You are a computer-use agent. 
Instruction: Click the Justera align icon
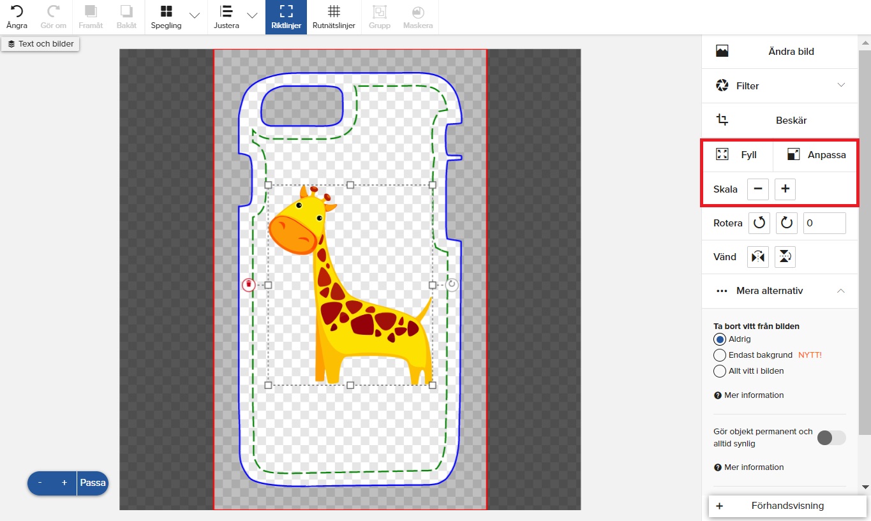pos(226,11)
